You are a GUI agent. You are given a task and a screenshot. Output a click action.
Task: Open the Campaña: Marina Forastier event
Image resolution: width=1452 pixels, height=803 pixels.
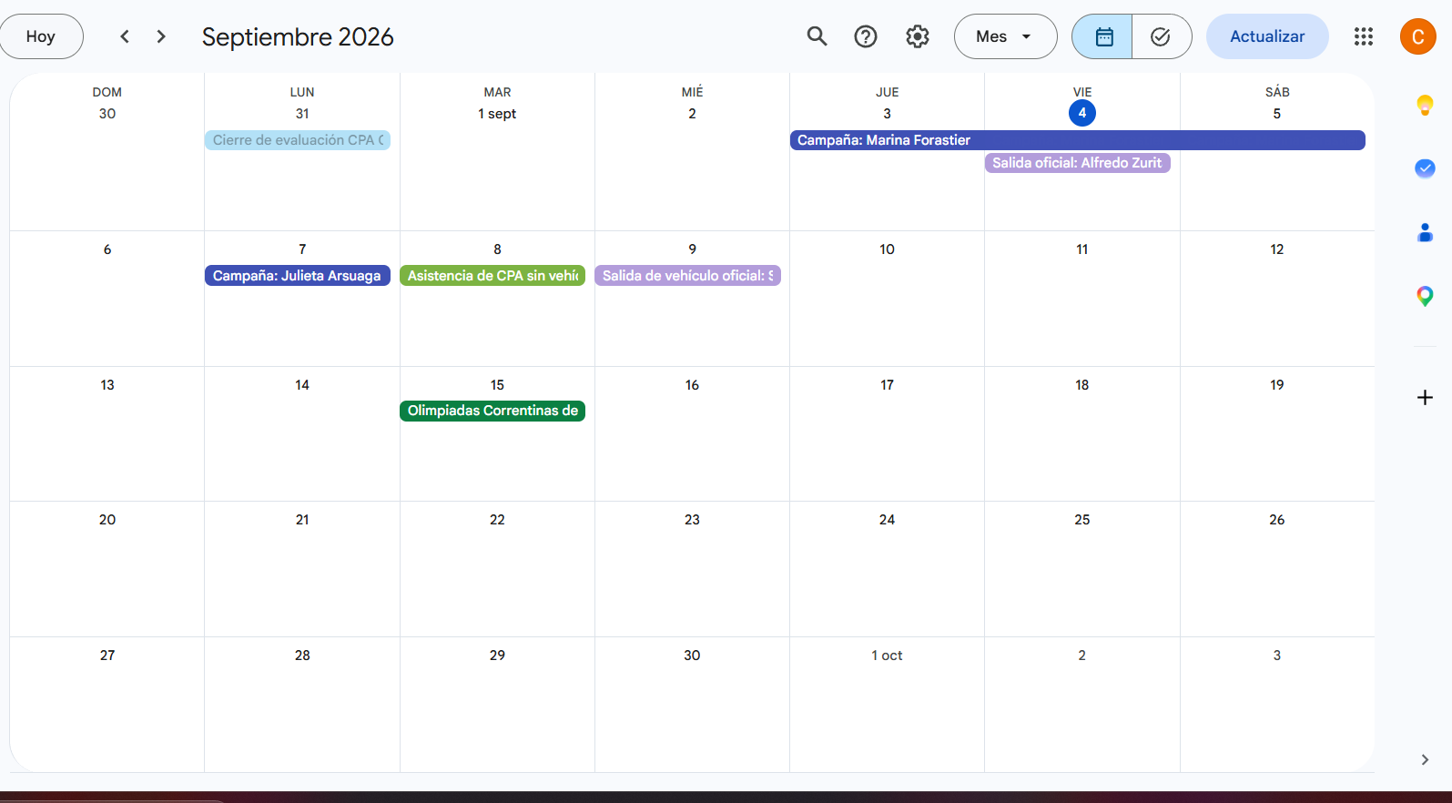(1078, 140)
